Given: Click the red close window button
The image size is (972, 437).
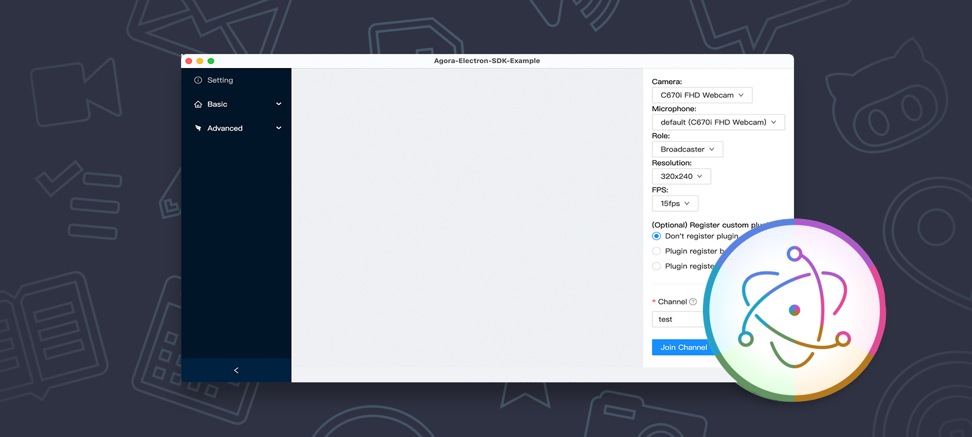Looking at the screenshot, I should coord(189,61).
